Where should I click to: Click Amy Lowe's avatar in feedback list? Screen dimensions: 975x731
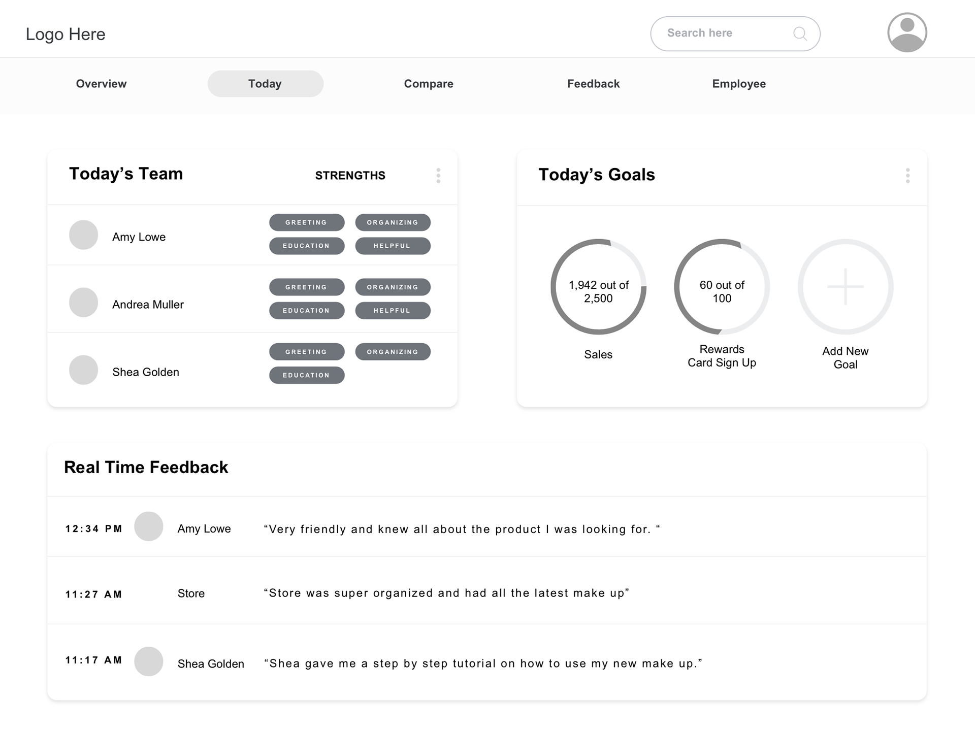click(148, 526)
